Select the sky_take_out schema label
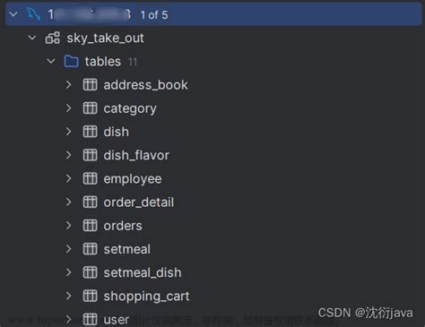 click(105, 39)
